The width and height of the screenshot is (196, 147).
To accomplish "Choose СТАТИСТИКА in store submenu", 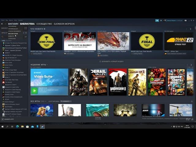I will [x=12, y=39].
